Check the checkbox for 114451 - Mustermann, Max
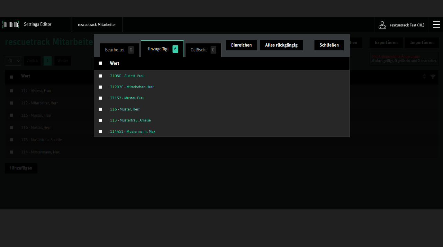Image resolution: width=443 pixels, height=247 pixels. click(100, 131)
